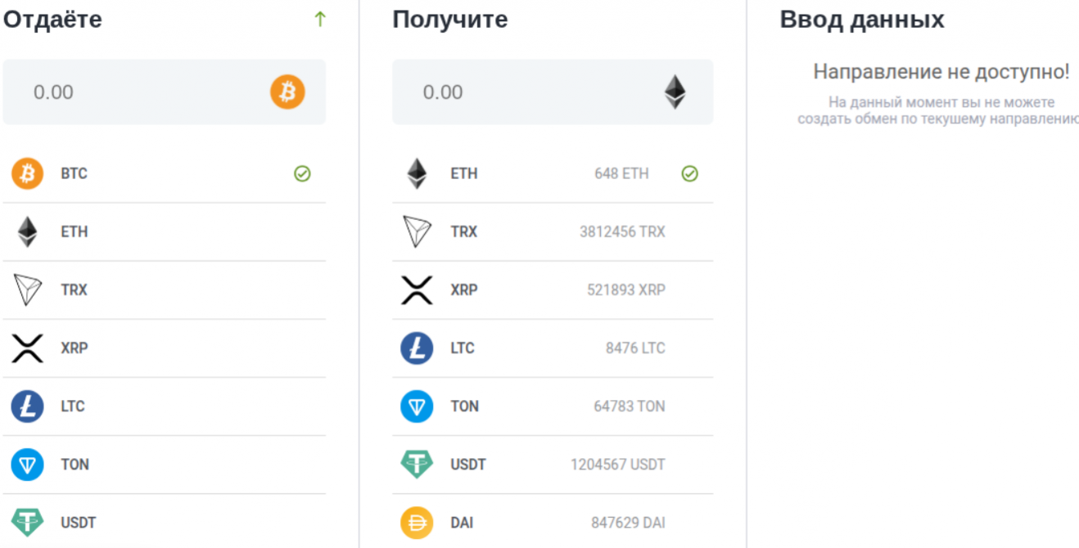The image size is (1079, 548).
Task: Click the Ethereum icon in the Получите amount field
Action: 675,92
